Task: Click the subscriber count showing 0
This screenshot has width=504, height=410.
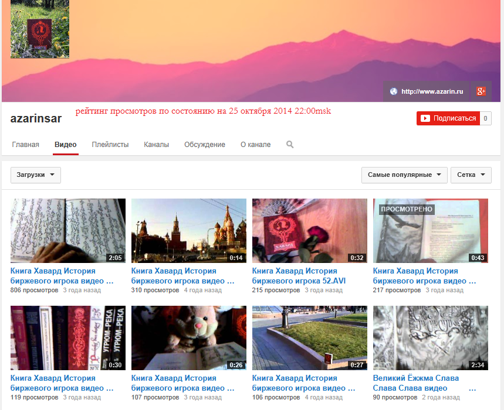Action: coord(487,118)
